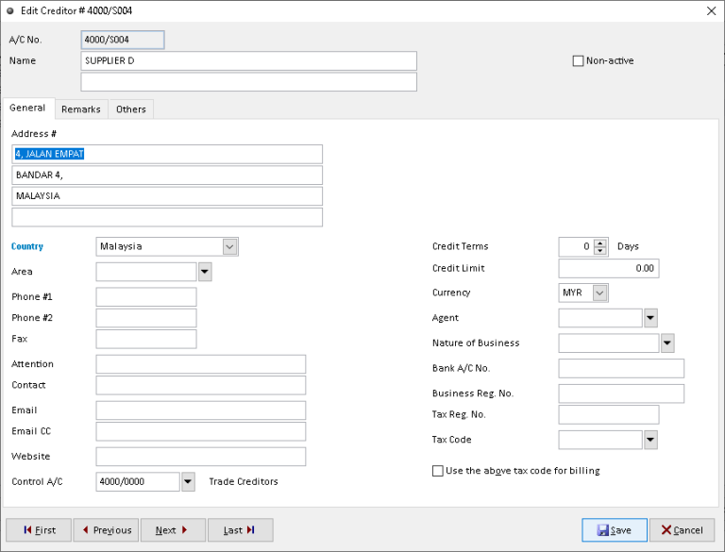This screenshot has width=725, height=552.
Task: Click the Credit Limit field
Action: (x=609, y=269)
